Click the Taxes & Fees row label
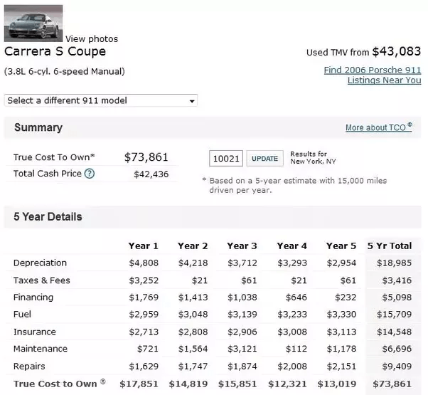428x395 pixels. (x=42, y=280)
